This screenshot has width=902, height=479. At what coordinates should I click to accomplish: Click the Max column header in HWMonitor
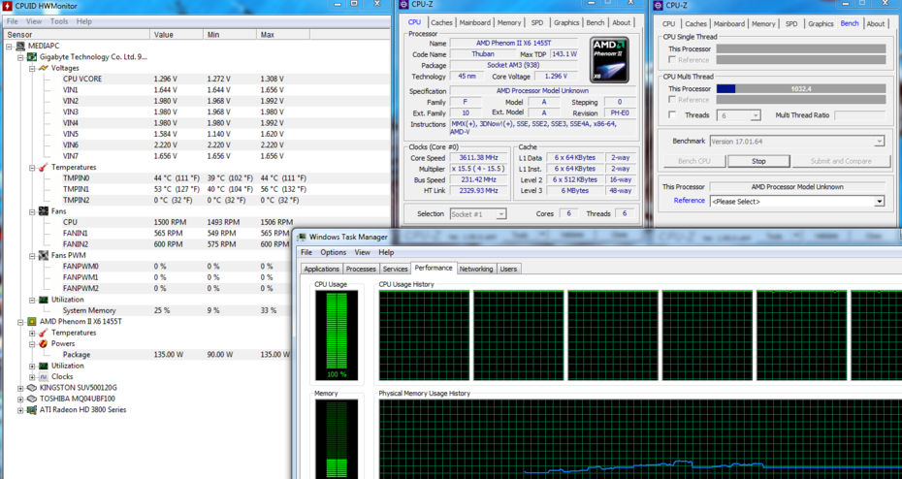click(x=268, y=34)
